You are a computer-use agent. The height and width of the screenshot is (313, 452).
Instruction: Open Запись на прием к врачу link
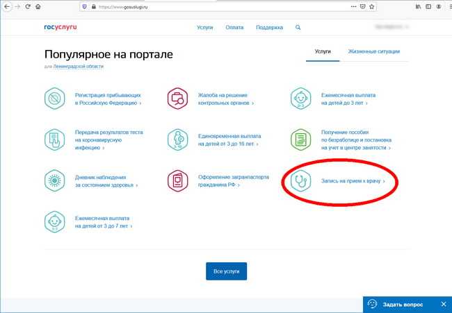click(353, 181)
